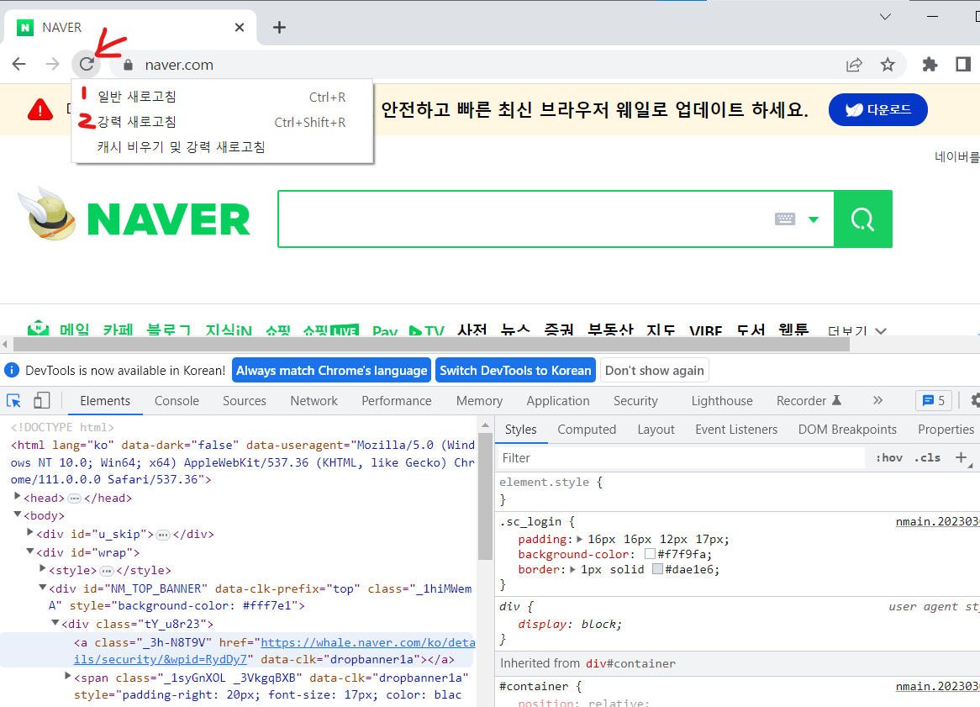
Task: Click the browser back arrow
Action: point(19,64)
